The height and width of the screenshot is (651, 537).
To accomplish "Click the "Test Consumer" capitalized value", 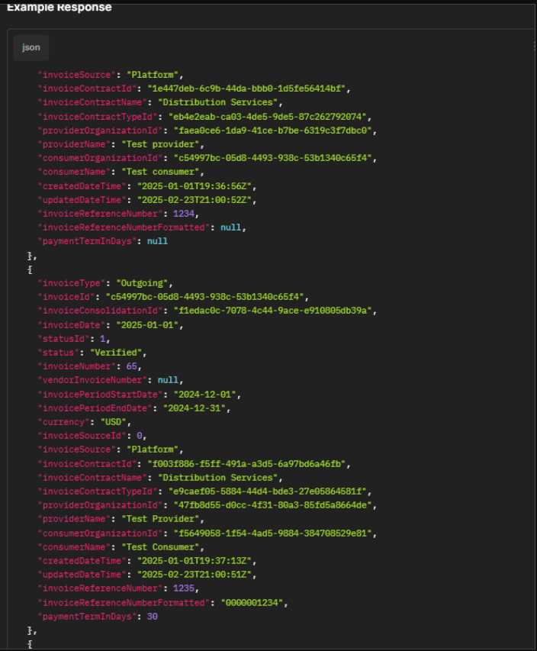I will coord(161,547).
